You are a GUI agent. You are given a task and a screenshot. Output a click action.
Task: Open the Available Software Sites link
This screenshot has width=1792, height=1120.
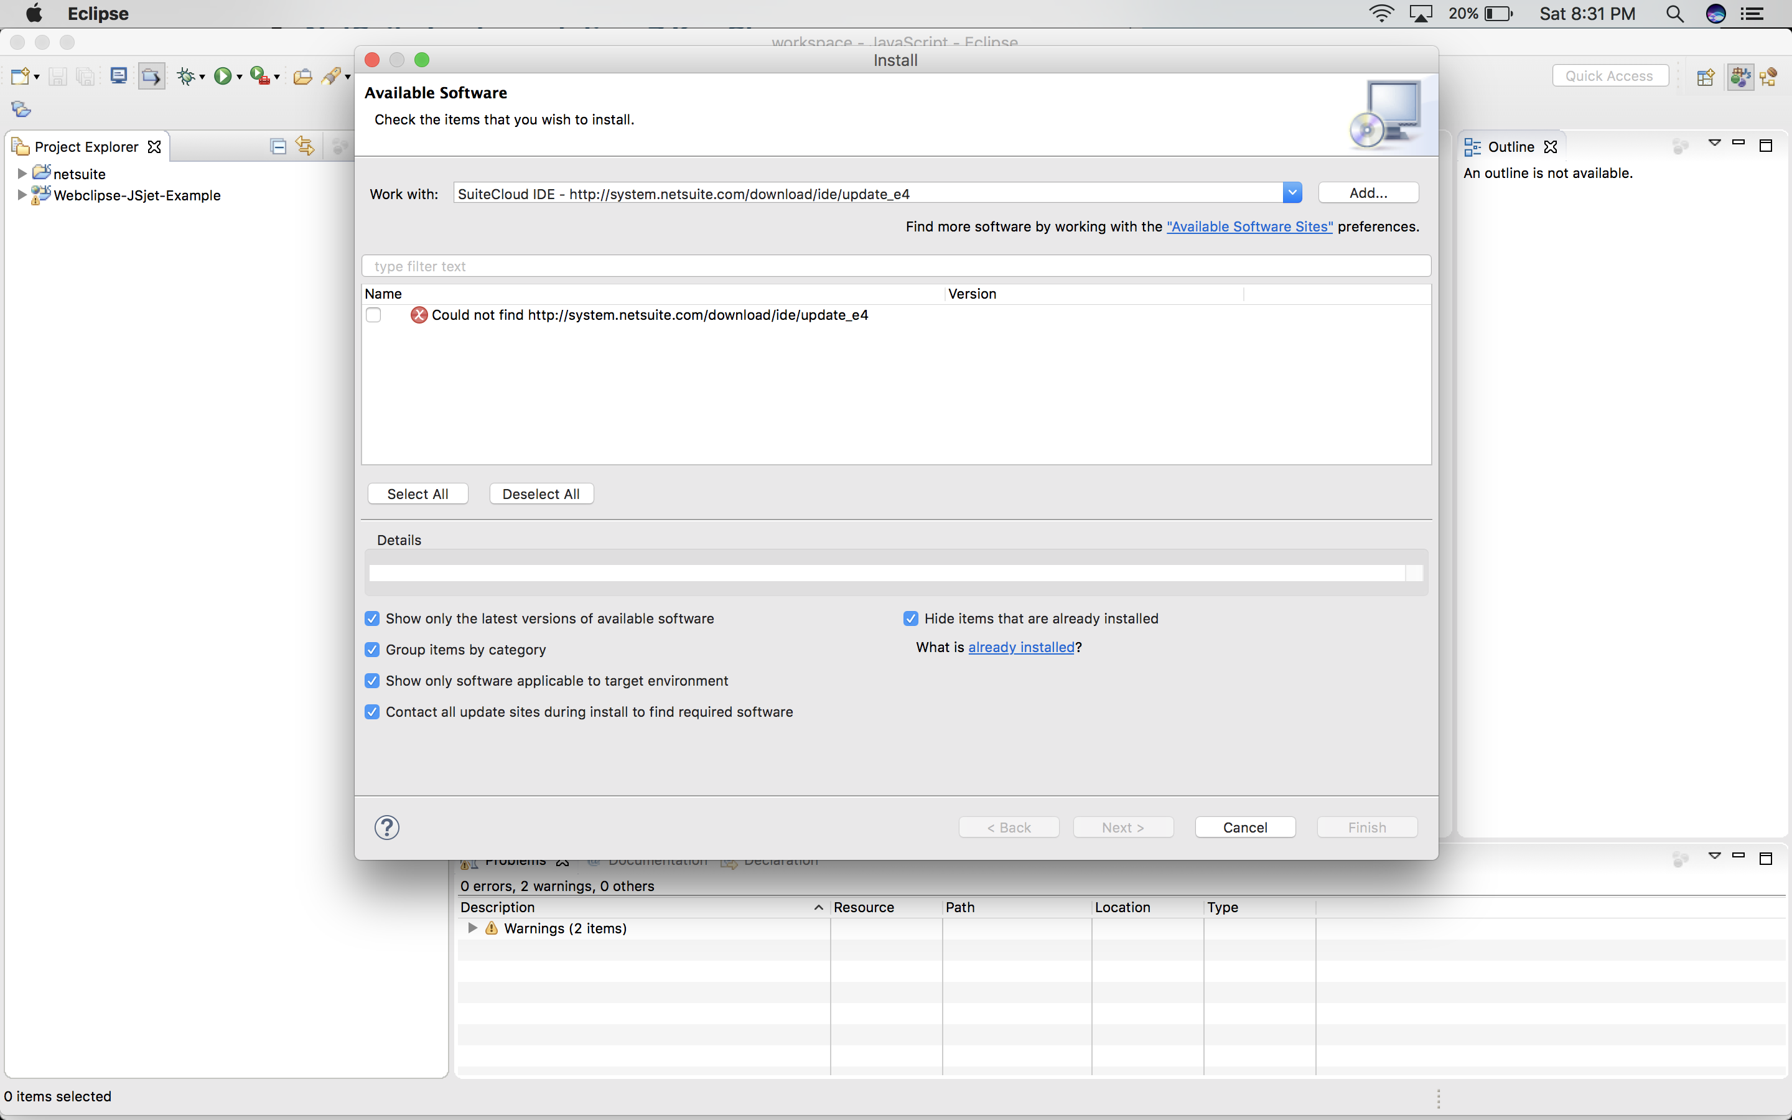tap(1249, 226)
